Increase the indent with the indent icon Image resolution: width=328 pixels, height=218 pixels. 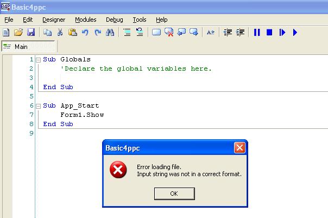point(240,33)
